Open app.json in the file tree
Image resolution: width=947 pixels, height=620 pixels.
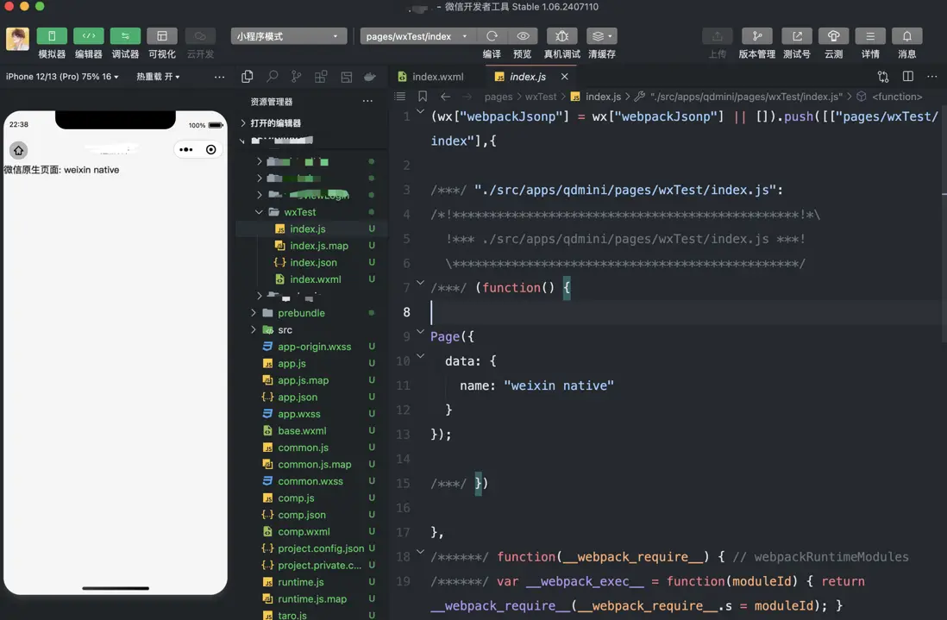[x=298, y=398]
